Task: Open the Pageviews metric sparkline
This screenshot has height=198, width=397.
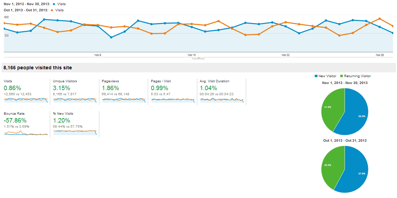Action: point(124,100)
